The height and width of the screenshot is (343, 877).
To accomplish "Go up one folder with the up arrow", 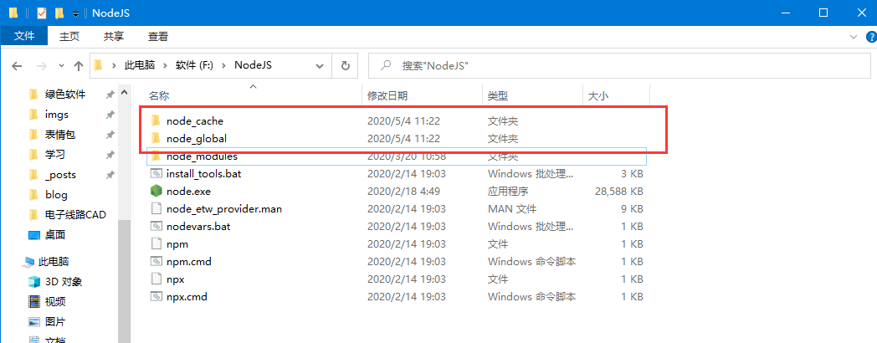I will pyautogui.click(x=79, y=65).
